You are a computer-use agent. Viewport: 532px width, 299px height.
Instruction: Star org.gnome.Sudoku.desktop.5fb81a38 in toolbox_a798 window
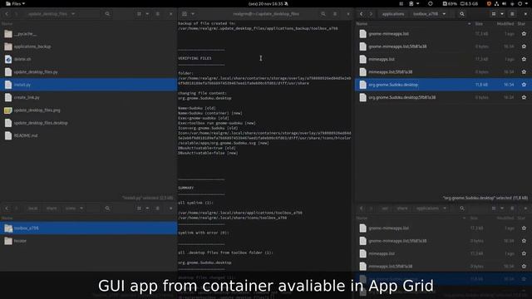[x=524, y=97]
